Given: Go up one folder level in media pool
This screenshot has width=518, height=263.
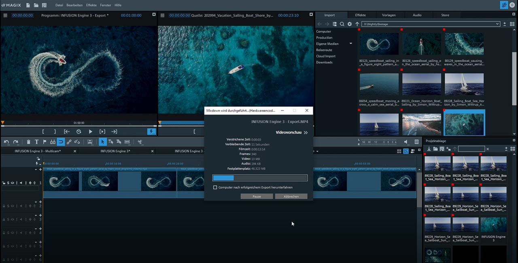Looking at the screenshot, I should pyautogui.click(x=357, y=24).
